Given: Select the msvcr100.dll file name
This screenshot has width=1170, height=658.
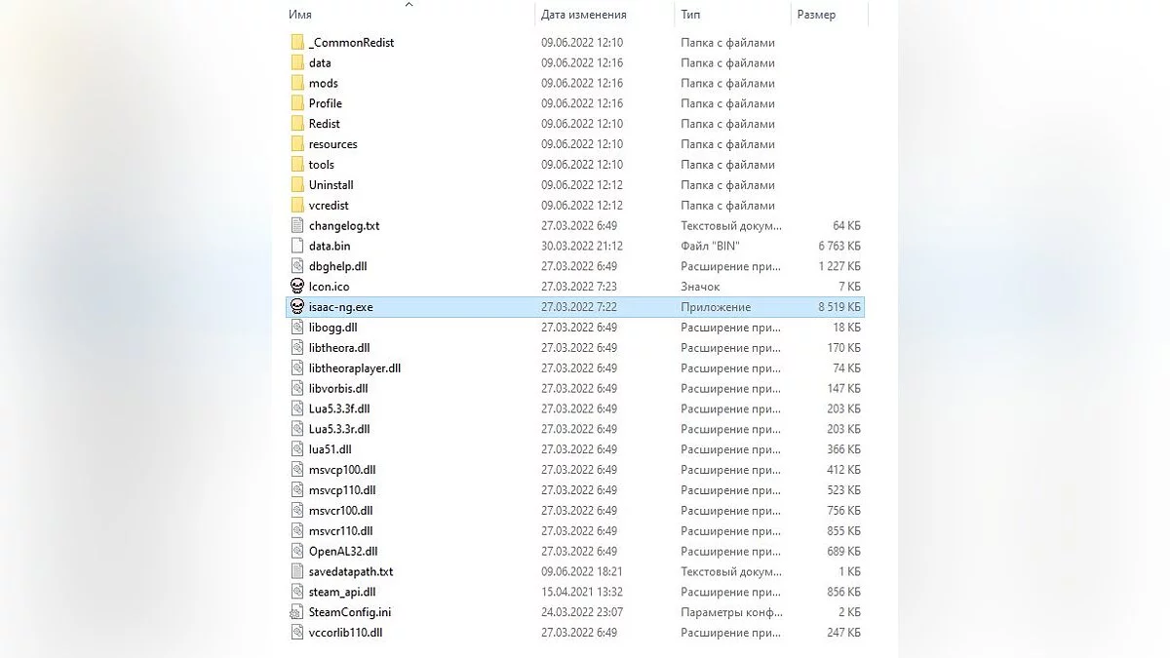Looking at the screenshot, I should point(341,511).
